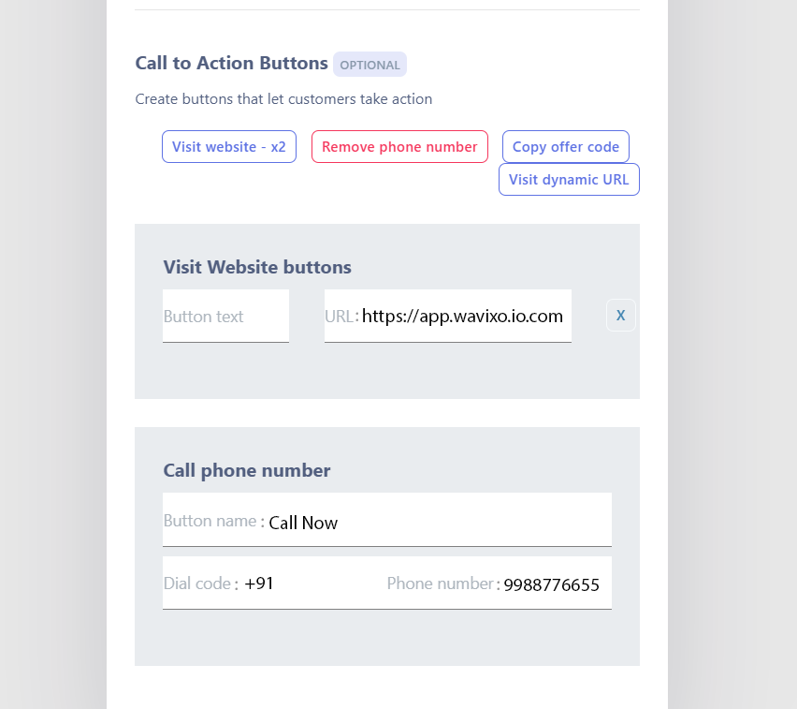Image resolution: width=797 pixels, height=709 pixels.
Task: Click the website URL input value
Action: click(462, 317)
